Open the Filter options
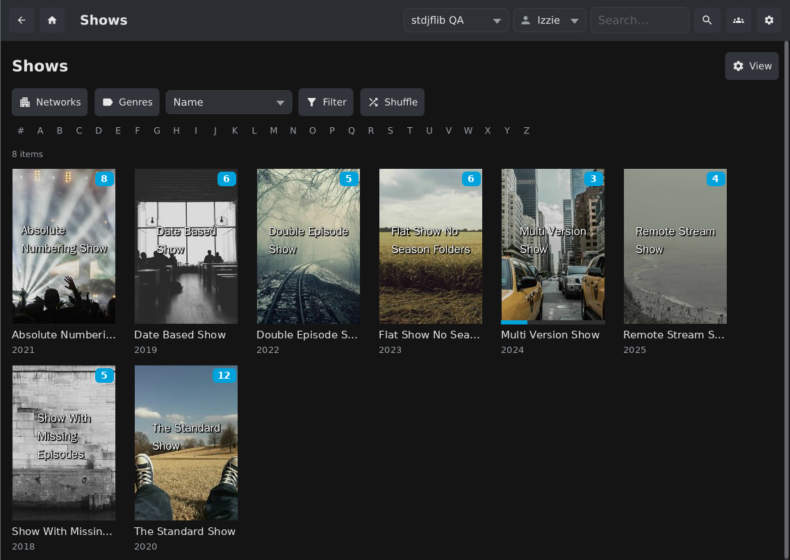Viewport: 790px width, 560px height. coord(326,102)
